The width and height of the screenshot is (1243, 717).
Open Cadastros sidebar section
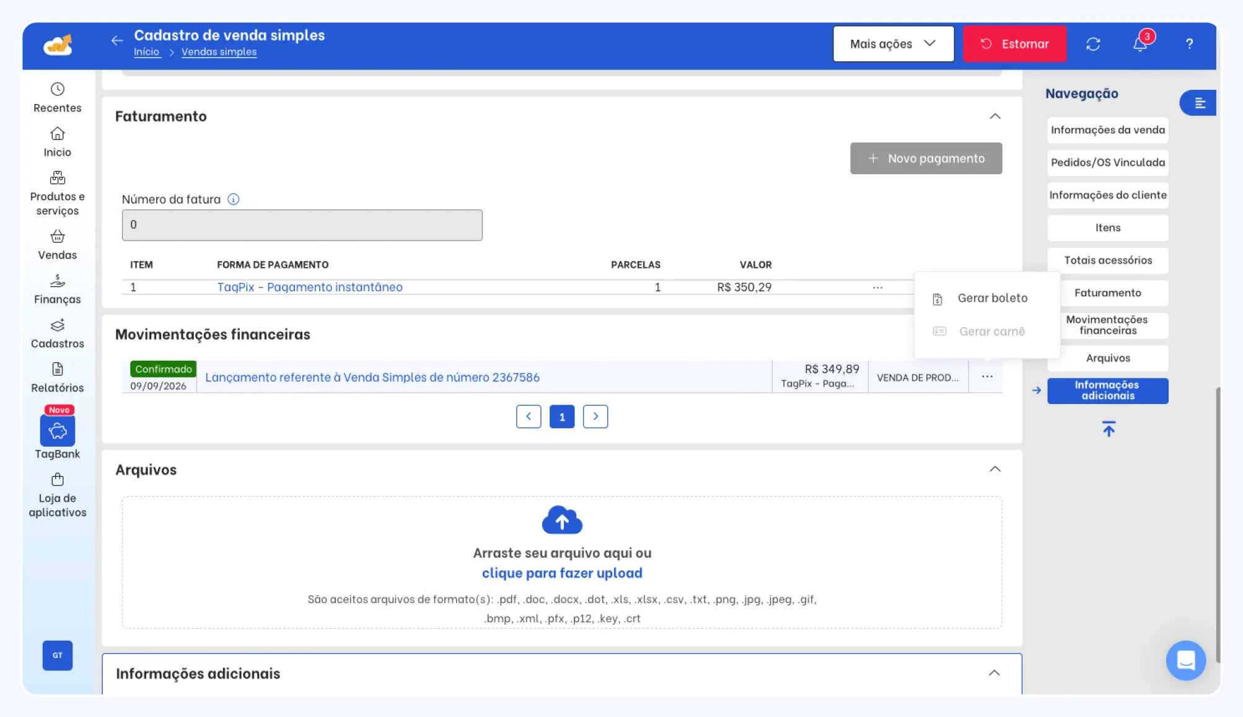pos(57,334)
